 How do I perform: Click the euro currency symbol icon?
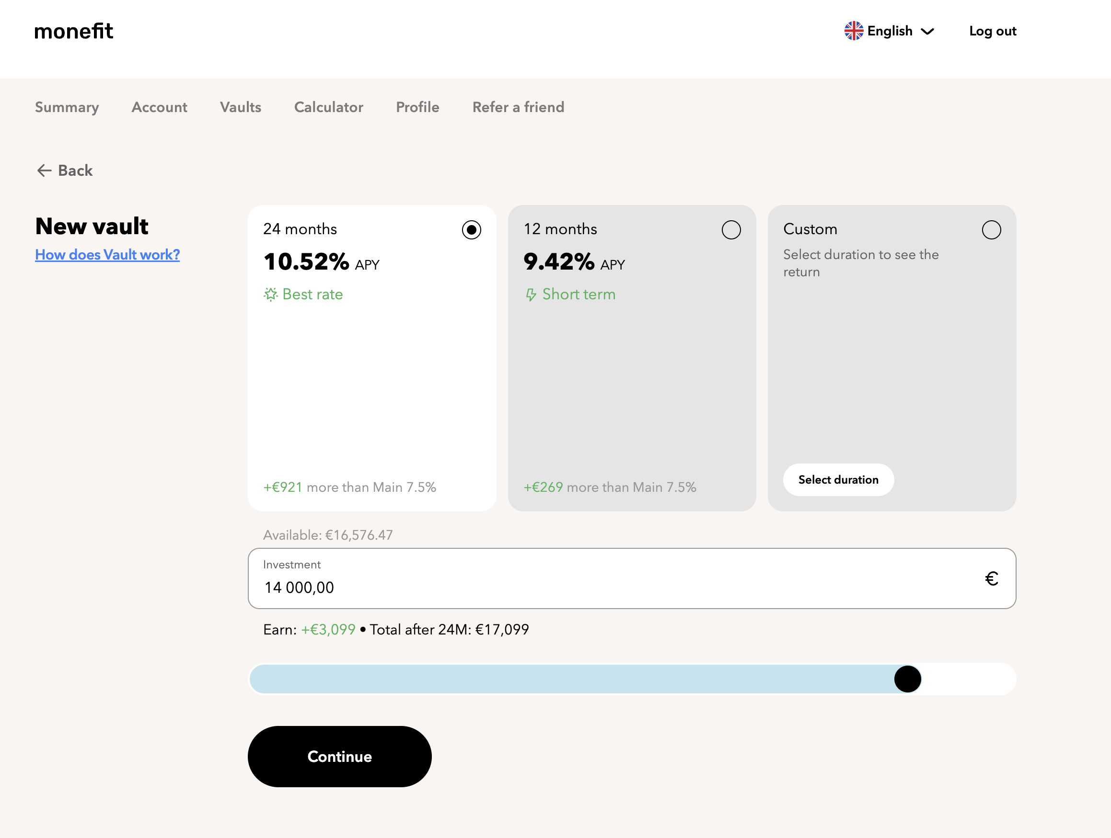coord(991,579)
